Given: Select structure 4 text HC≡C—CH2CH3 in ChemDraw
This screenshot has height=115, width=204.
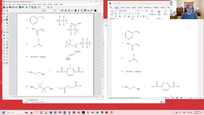Looking at the screenshot, I should pyautogui.click(x=38, y=57).
